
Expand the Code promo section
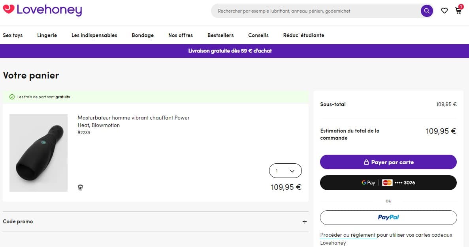(304, 222)
